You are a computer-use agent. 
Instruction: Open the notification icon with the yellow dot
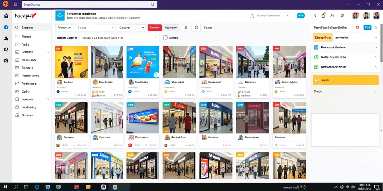coord(324,15)
